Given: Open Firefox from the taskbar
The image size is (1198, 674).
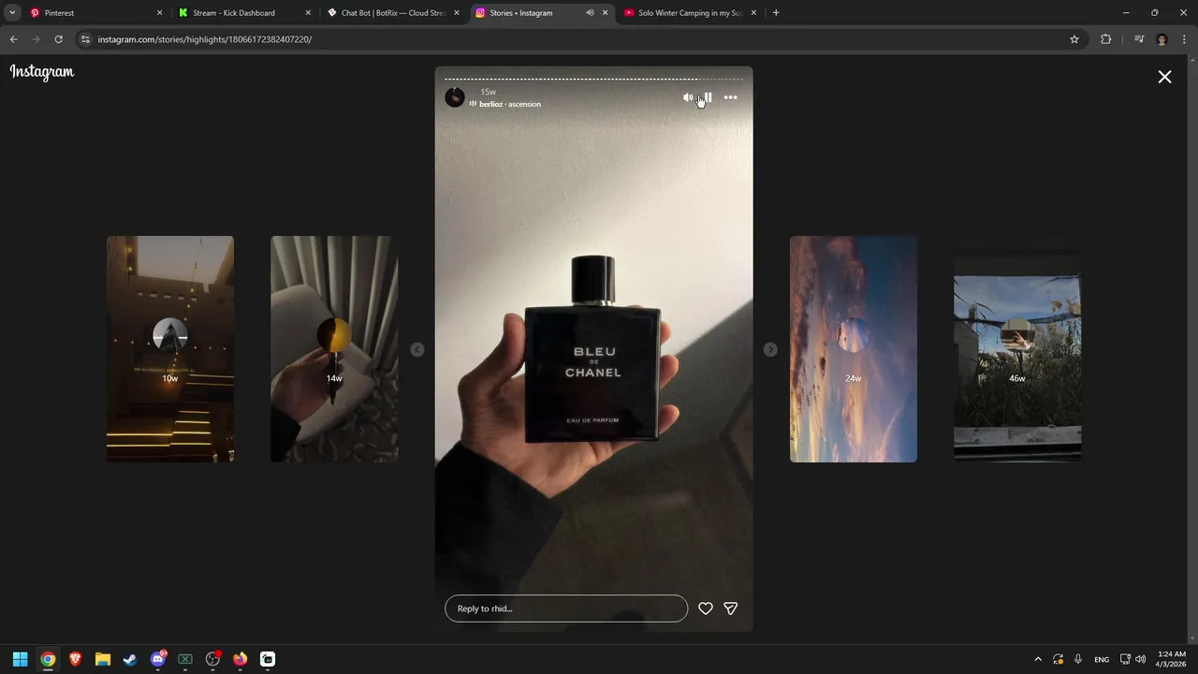Looking at the screenshot, I should click(x=241, y=659).
